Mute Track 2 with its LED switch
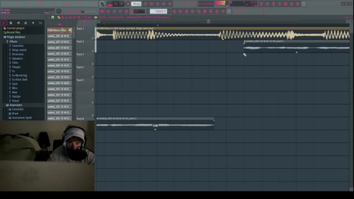354x199 pixels. coord(93,51)
